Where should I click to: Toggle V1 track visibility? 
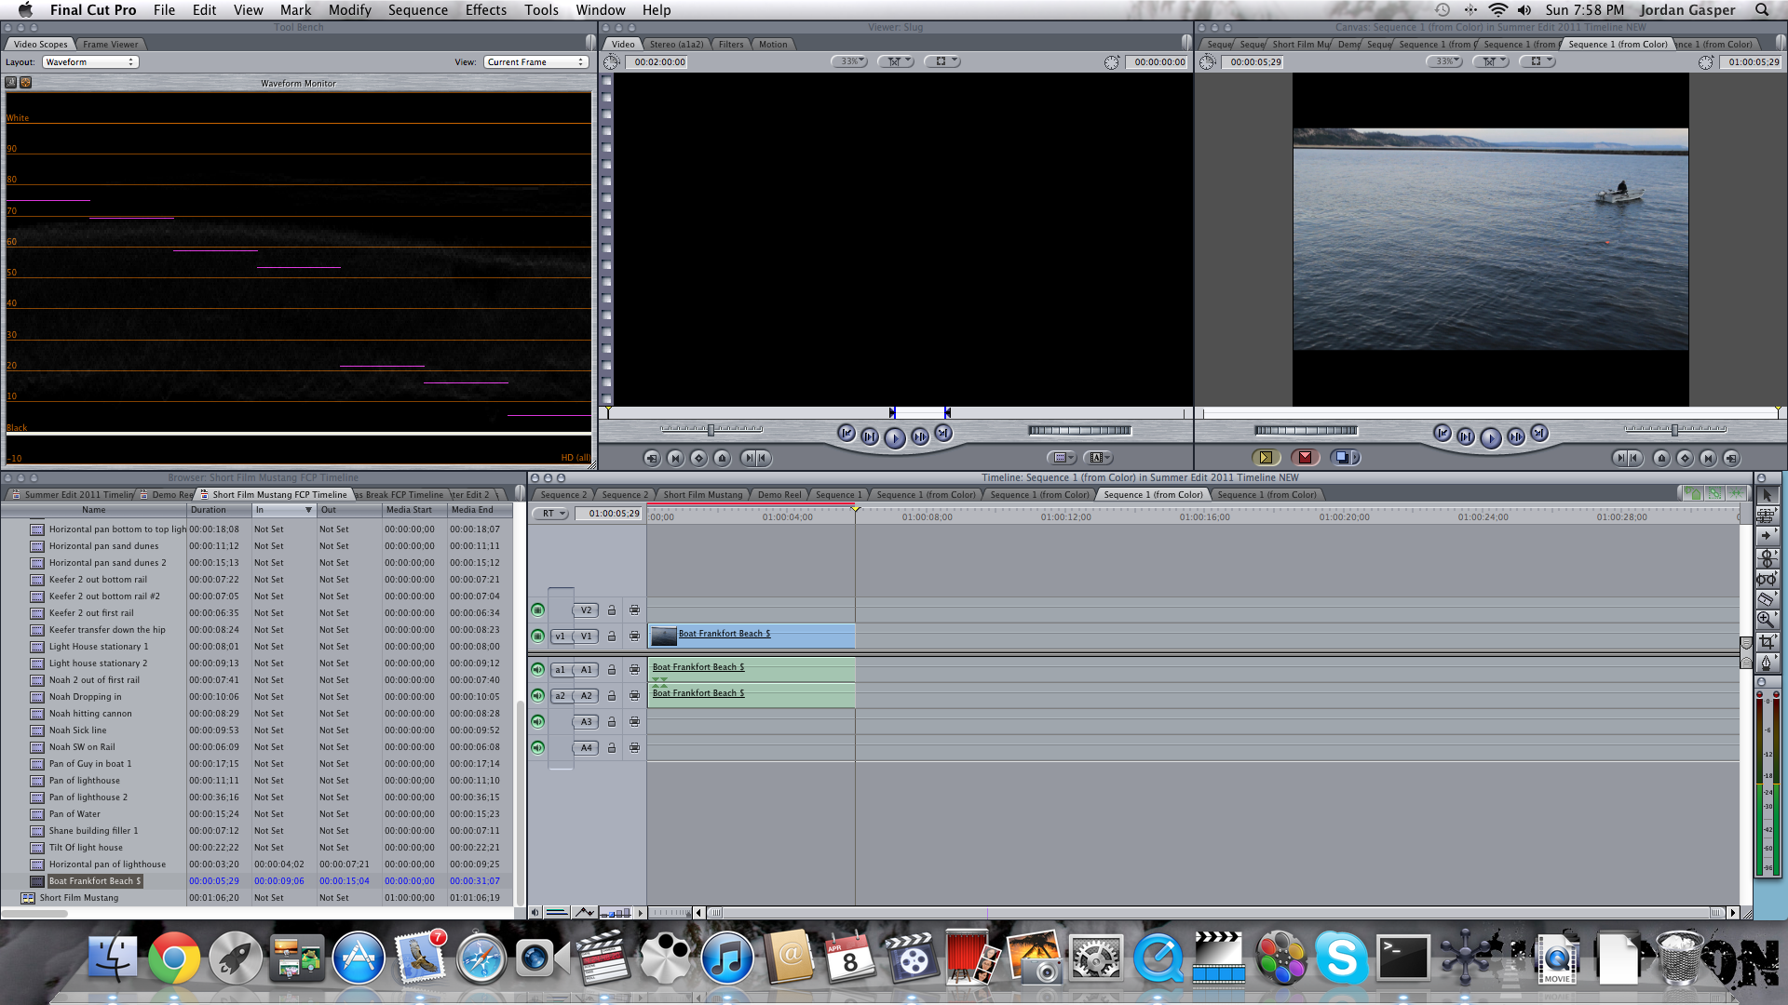pos(538,636)
